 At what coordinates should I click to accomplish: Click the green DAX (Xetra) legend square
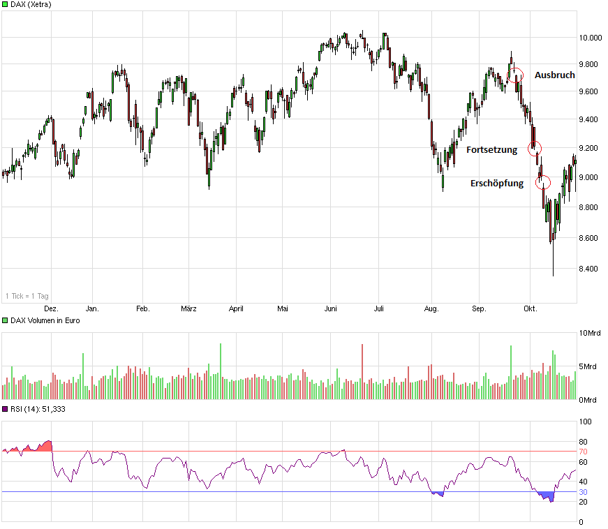(5, 4)
